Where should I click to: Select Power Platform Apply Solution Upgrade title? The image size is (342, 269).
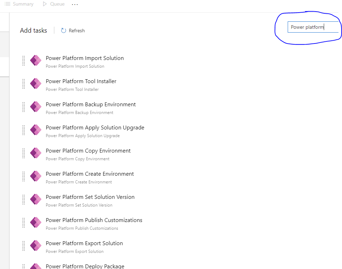(x=95, y=128)
